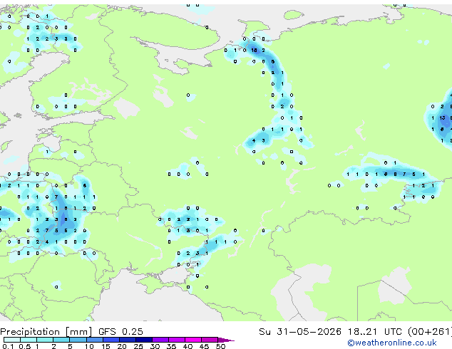Click the purple arrow tip above 50
Viewport: 452px width, 349px height.
coord(226,340)
